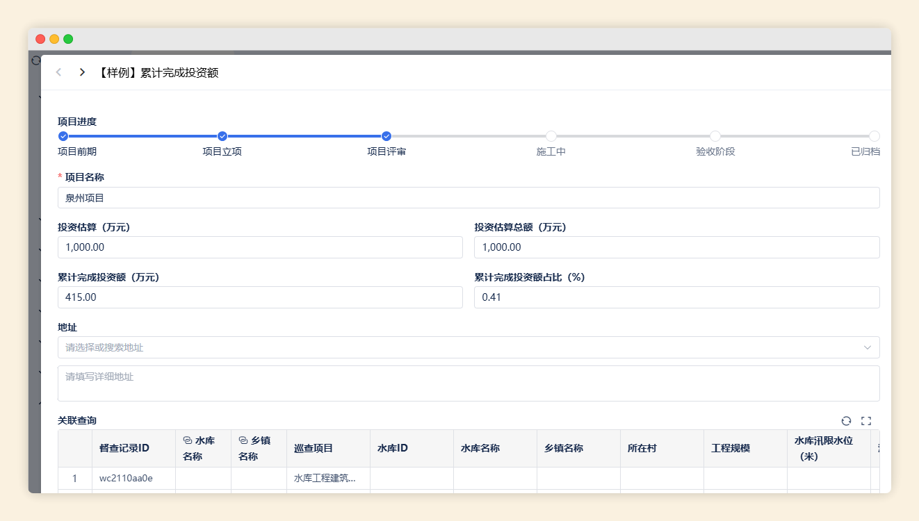The height and width of the screenshot is (521, 919).
Task: Click the 巡查项目 column header
Action: (x=314, y=448)
